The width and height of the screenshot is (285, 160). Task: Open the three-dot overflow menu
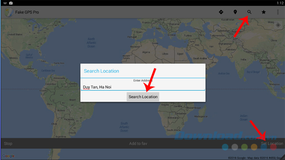(x=278, y=12)
